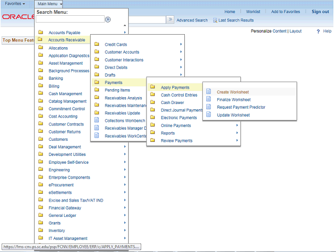
Task: Click the search menu go arrow icon
Action: (x=108, y=19)
